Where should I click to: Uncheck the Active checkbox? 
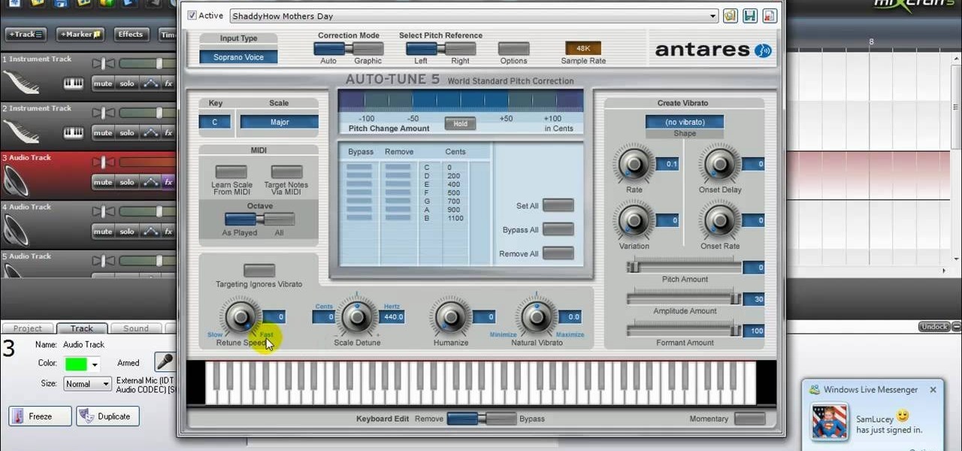point(192,15)
